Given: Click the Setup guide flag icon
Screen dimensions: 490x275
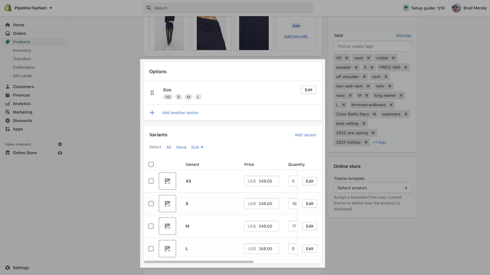Looking at the screenshot, I should click(x=406, y=8).
